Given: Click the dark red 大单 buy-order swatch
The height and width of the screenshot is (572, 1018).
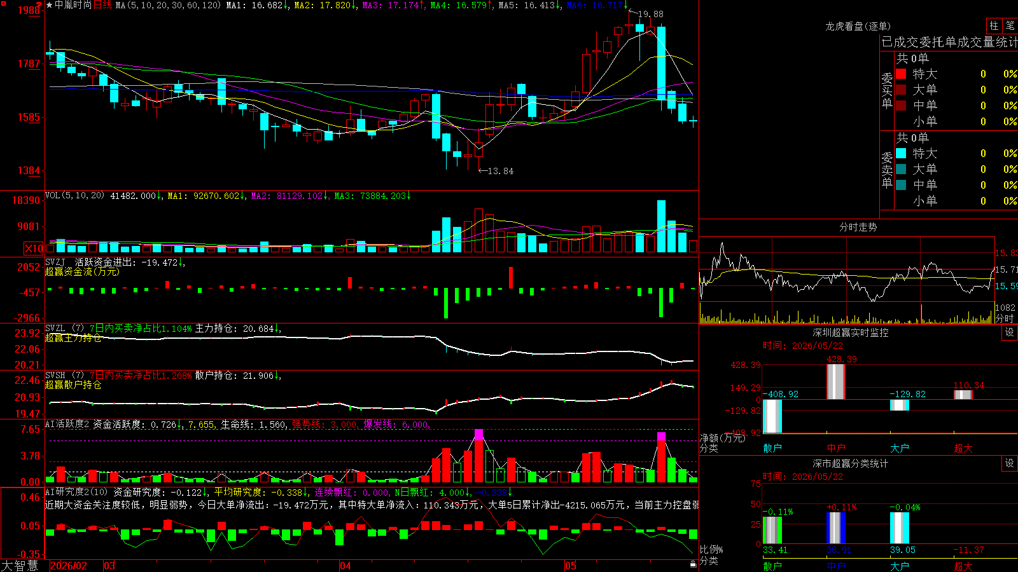Looking at the screenshot, I should [x=901, y=90].
